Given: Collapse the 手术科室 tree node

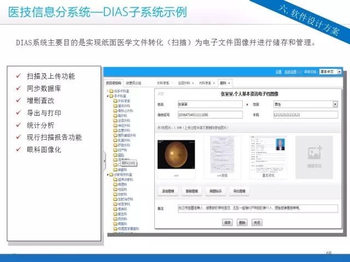Looking at the screenshot, I should 107,96.
